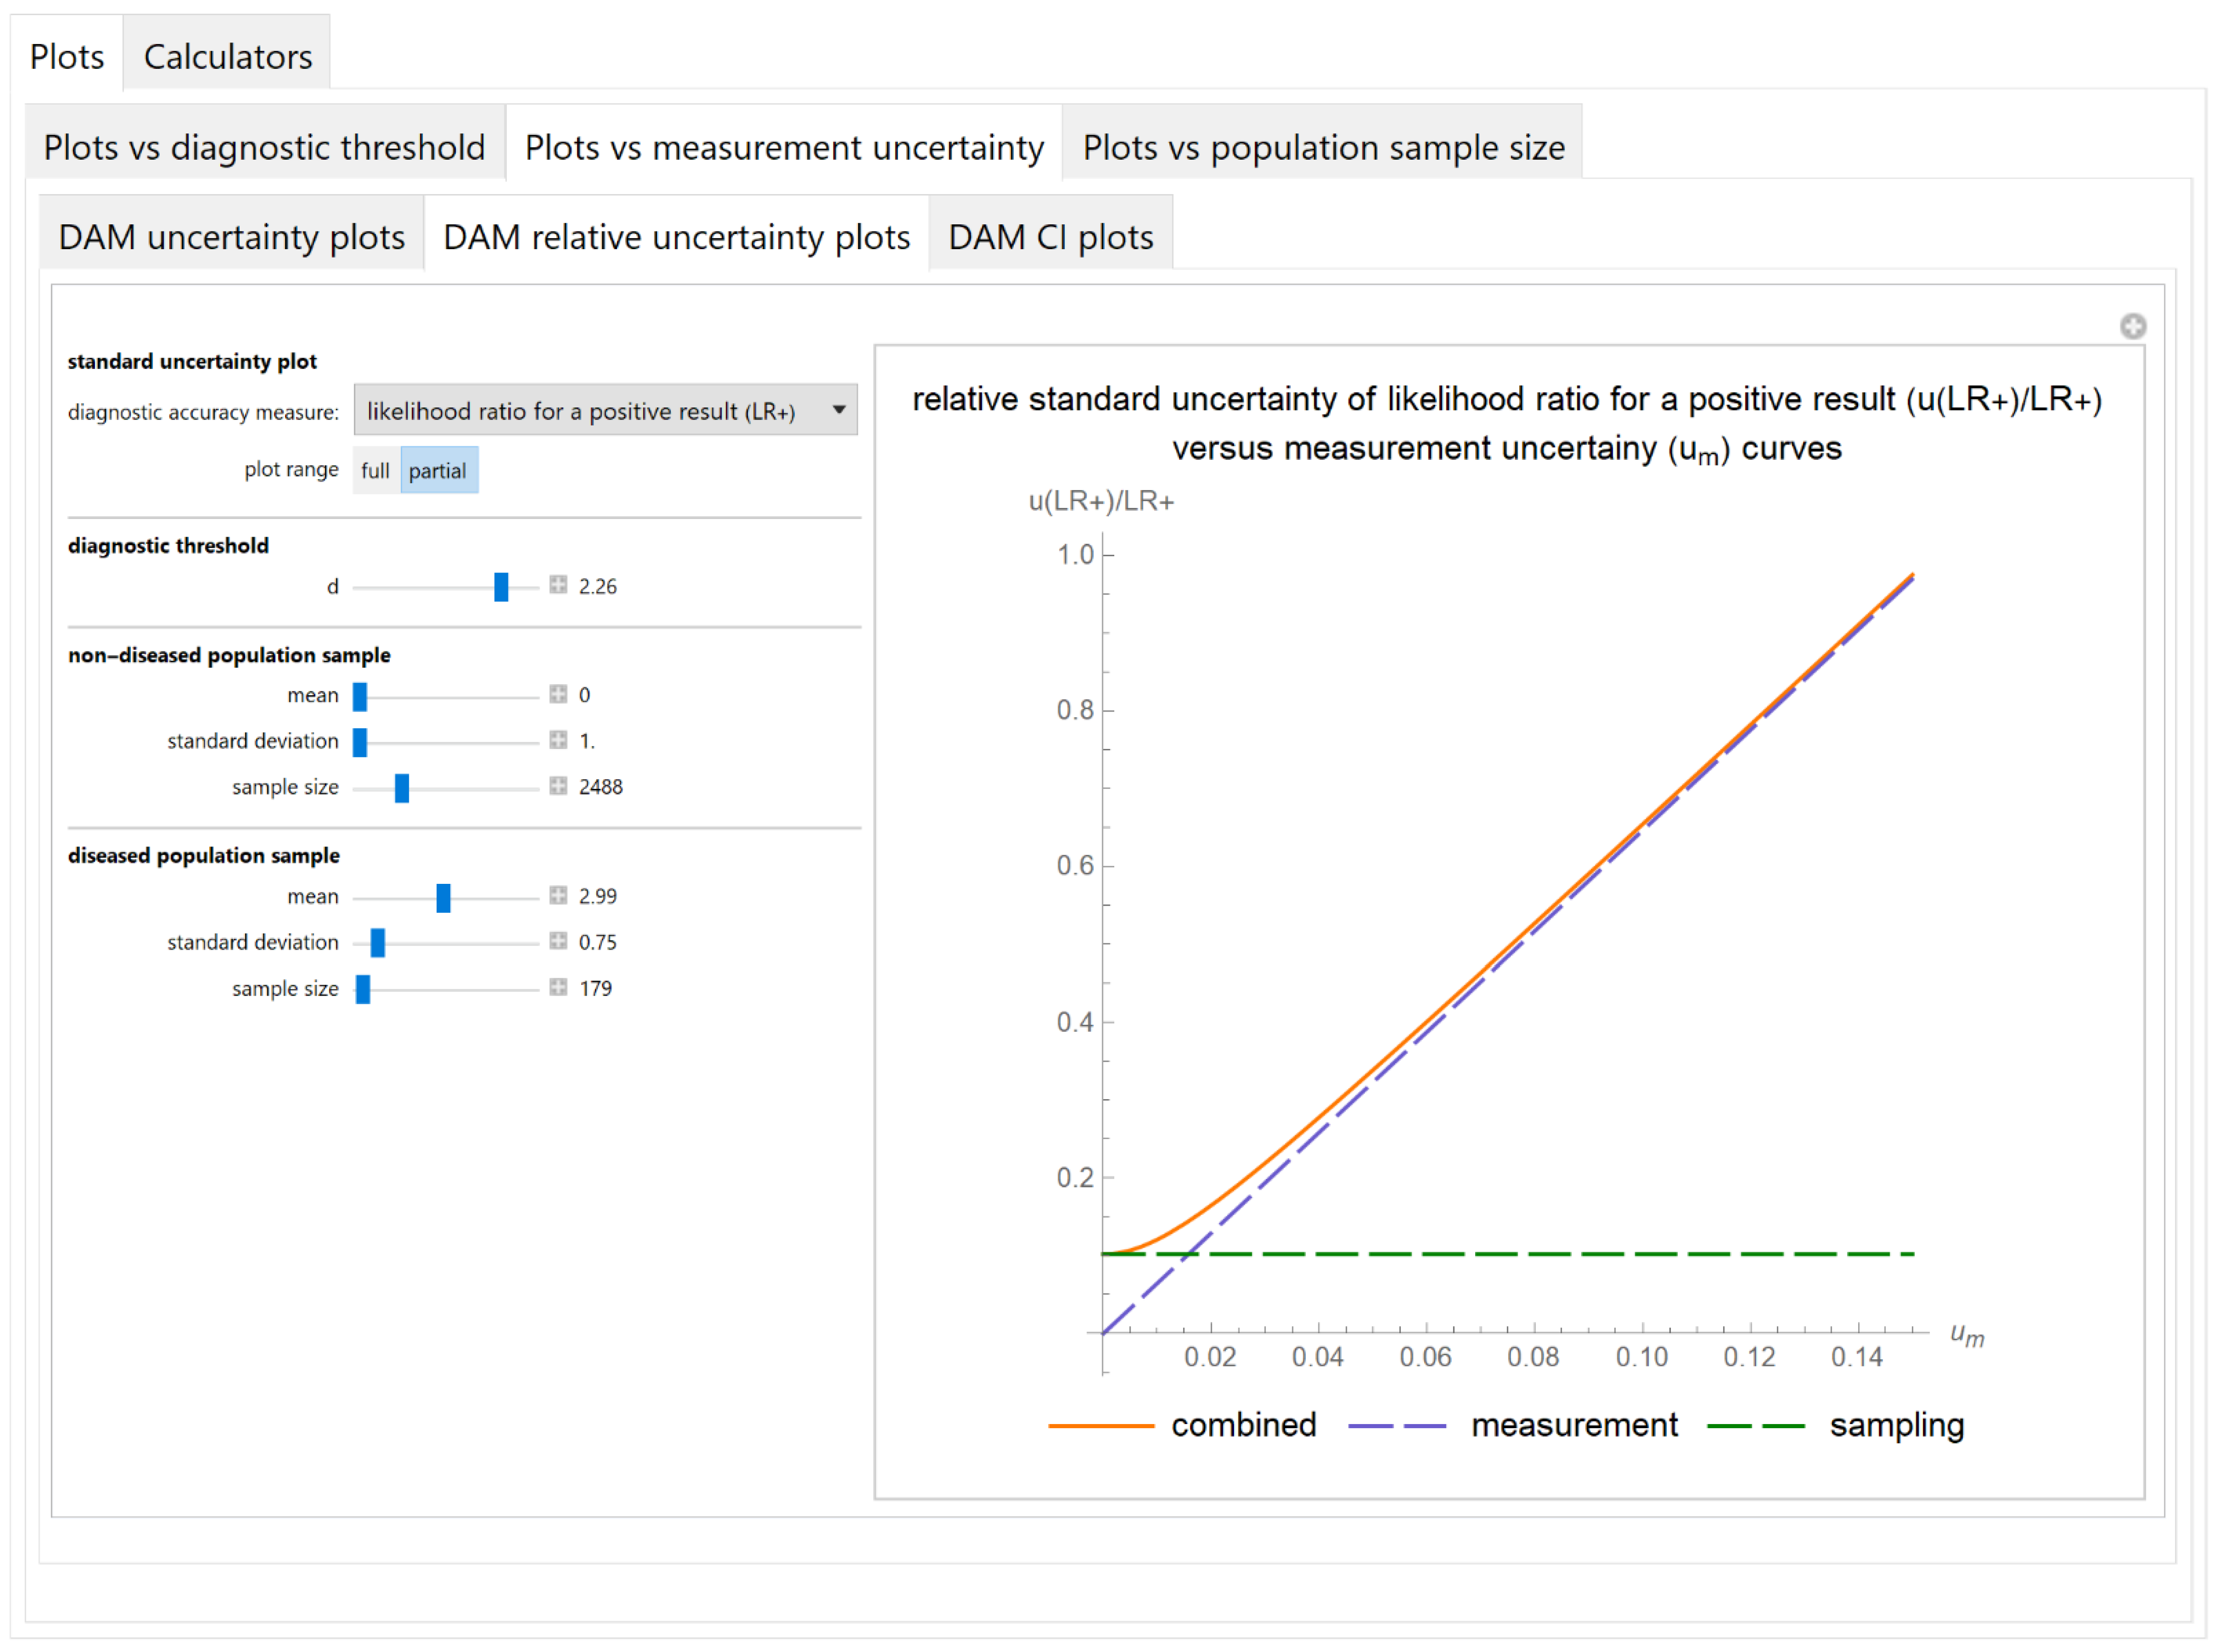Click the diseased mean slider handle
The image size is (2217, 1652).
(443, 897)
